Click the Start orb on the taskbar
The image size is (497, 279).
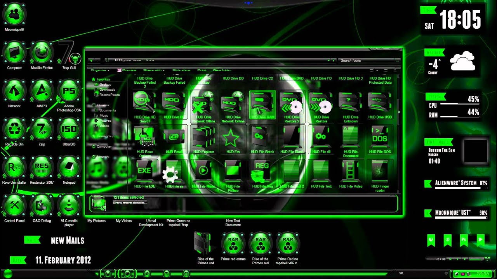coord(7,274)
